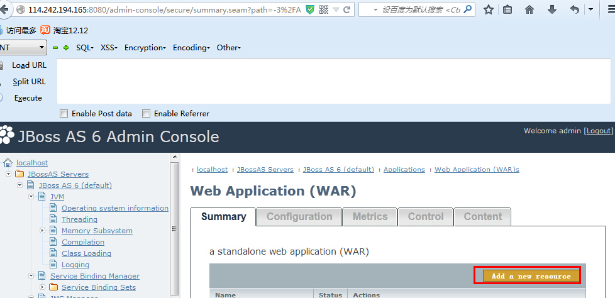The image size is (615, 298).
Task: Switch to the Summary tab
Action: tap(224, 216)
